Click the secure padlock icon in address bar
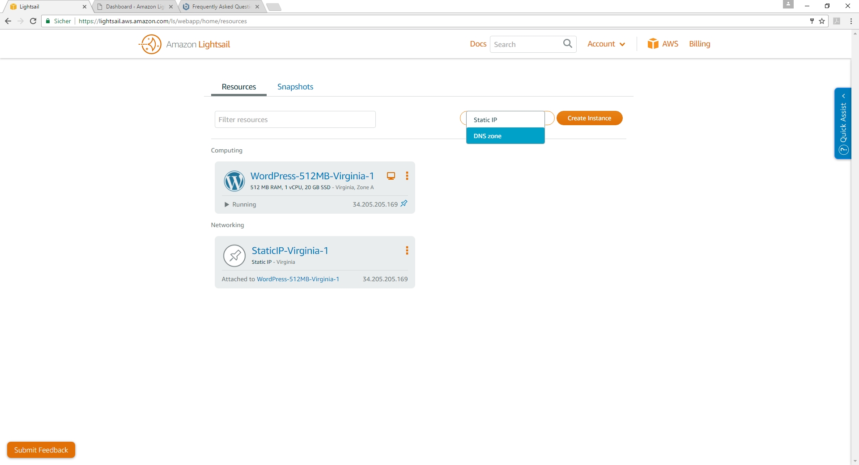The image size is (859, 465). pos(48,21)
